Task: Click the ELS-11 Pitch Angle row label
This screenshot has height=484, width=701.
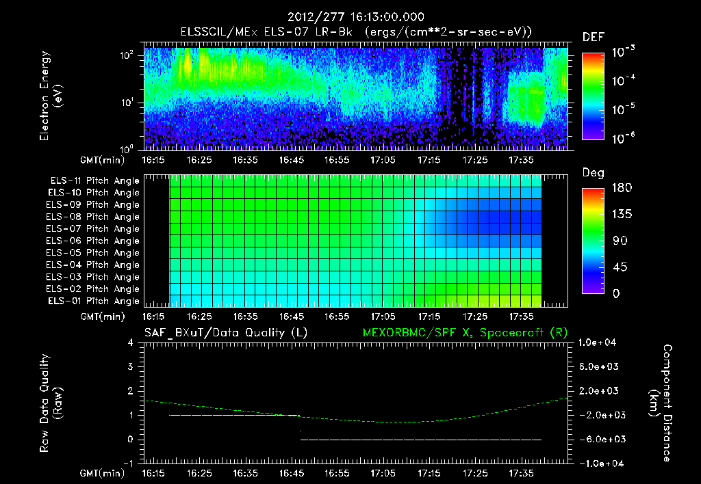Action: [x=94, y=181]
